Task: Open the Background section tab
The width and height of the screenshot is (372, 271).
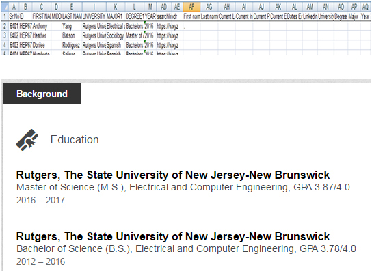Action: coord(42,94)
